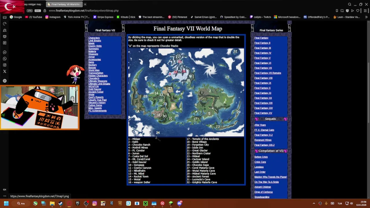
Task: Open the PC Achievements link
Action: coord(97,111)
